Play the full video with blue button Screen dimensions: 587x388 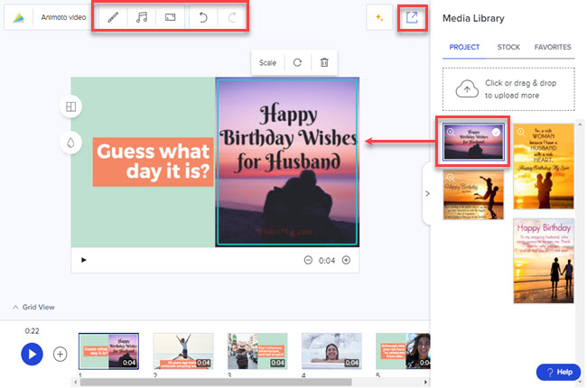click(x=32, y=354)
